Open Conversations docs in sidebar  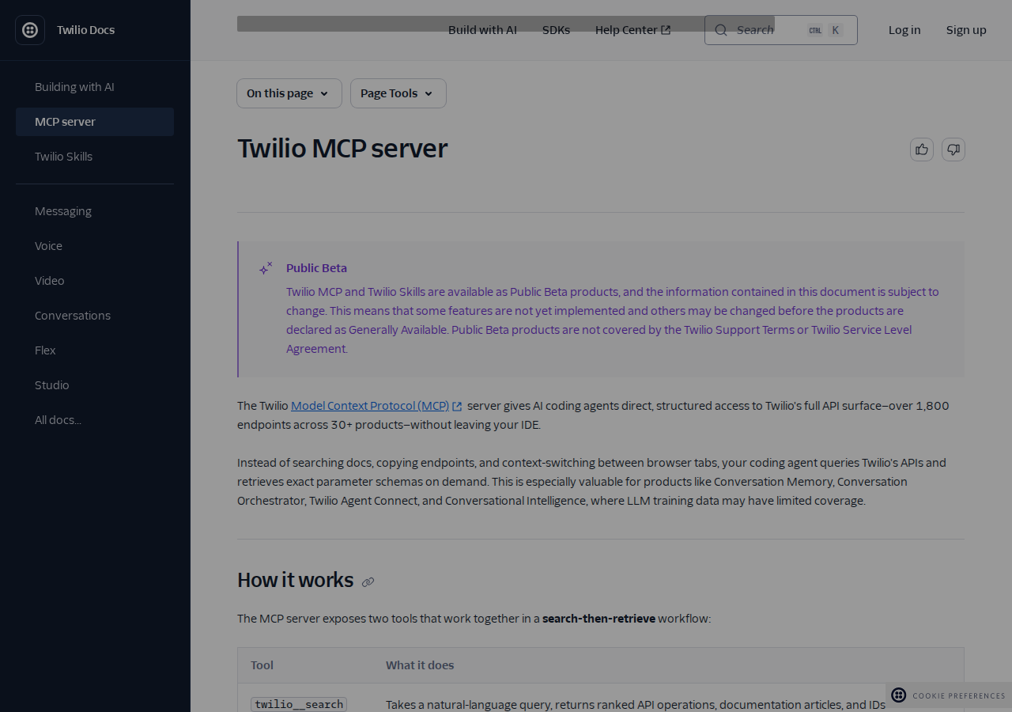coord(95,316)
